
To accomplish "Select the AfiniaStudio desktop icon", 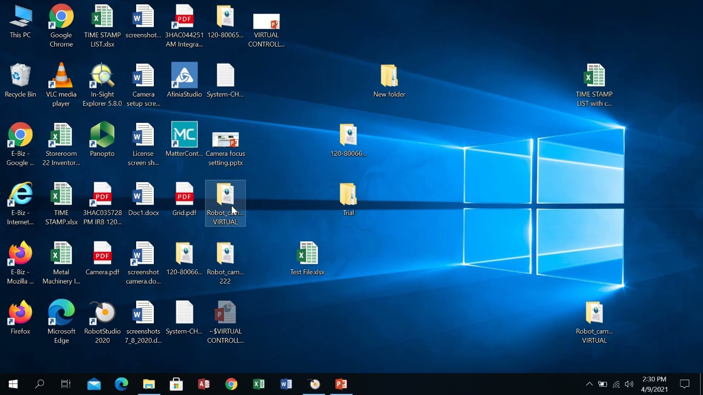I will [184, 81].
